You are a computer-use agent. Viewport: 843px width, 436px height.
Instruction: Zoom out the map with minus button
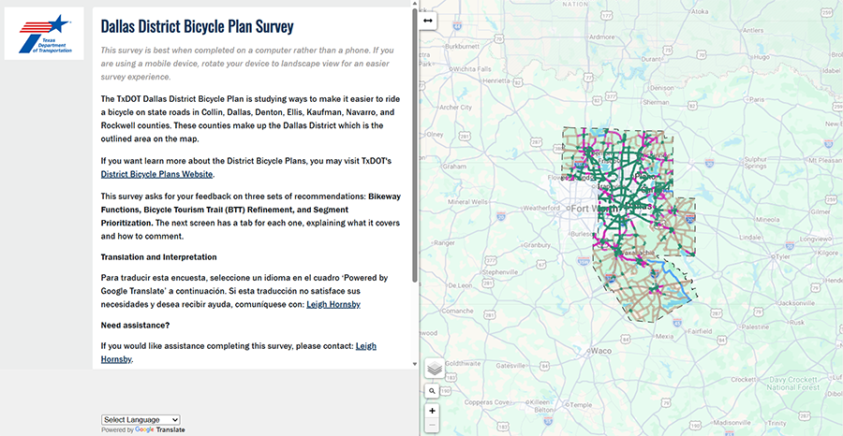pos(432,427)
